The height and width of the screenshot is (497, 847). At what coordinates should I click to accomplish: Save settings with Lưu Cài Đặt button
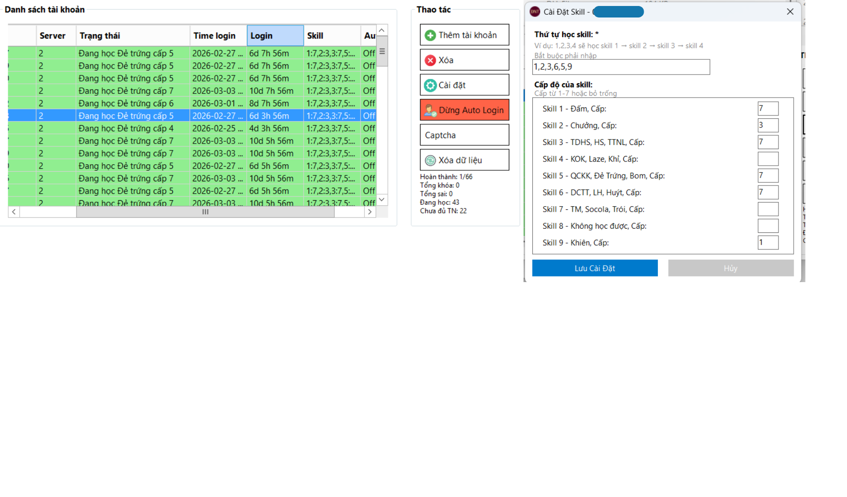click(x=594, y=268)
